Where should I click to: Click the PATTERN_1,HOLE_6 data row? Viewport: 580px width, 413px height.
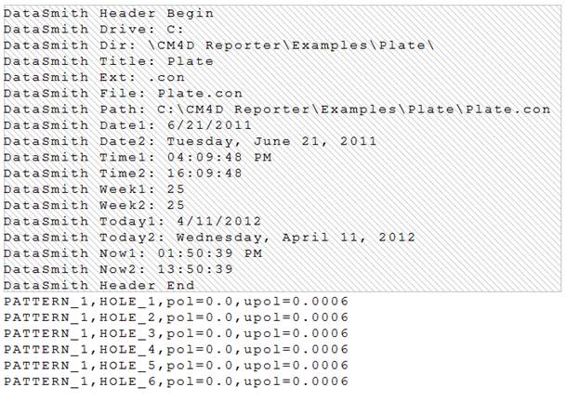(x=177, y=381)
